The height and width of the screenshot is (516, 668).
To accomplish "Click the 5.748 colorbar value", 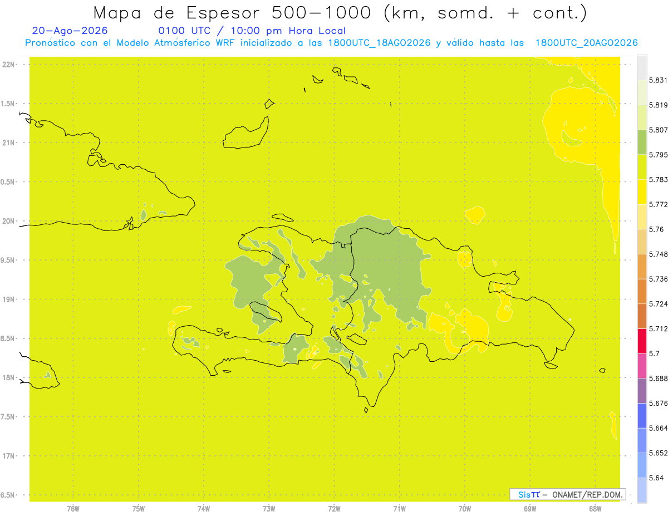I will pyautogui.click(x=659, y=254).
